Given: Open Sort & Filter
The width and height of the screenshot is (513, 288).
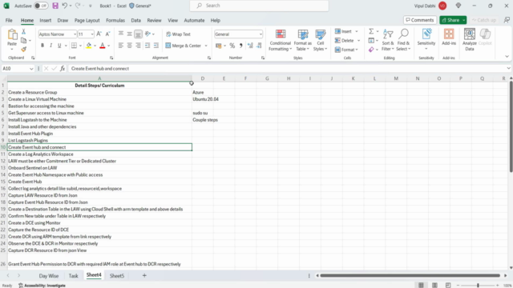Looking at the screenshot, I should point(388,40).
